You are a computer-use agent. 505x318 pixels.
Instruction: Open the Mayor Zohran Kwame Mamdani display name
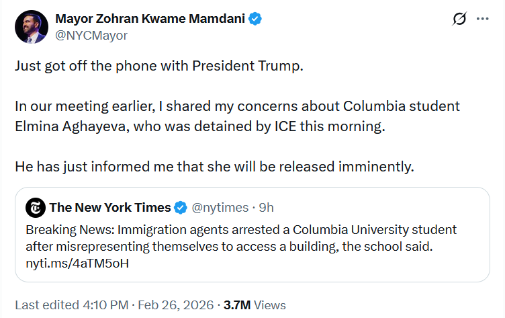point(150,19)
